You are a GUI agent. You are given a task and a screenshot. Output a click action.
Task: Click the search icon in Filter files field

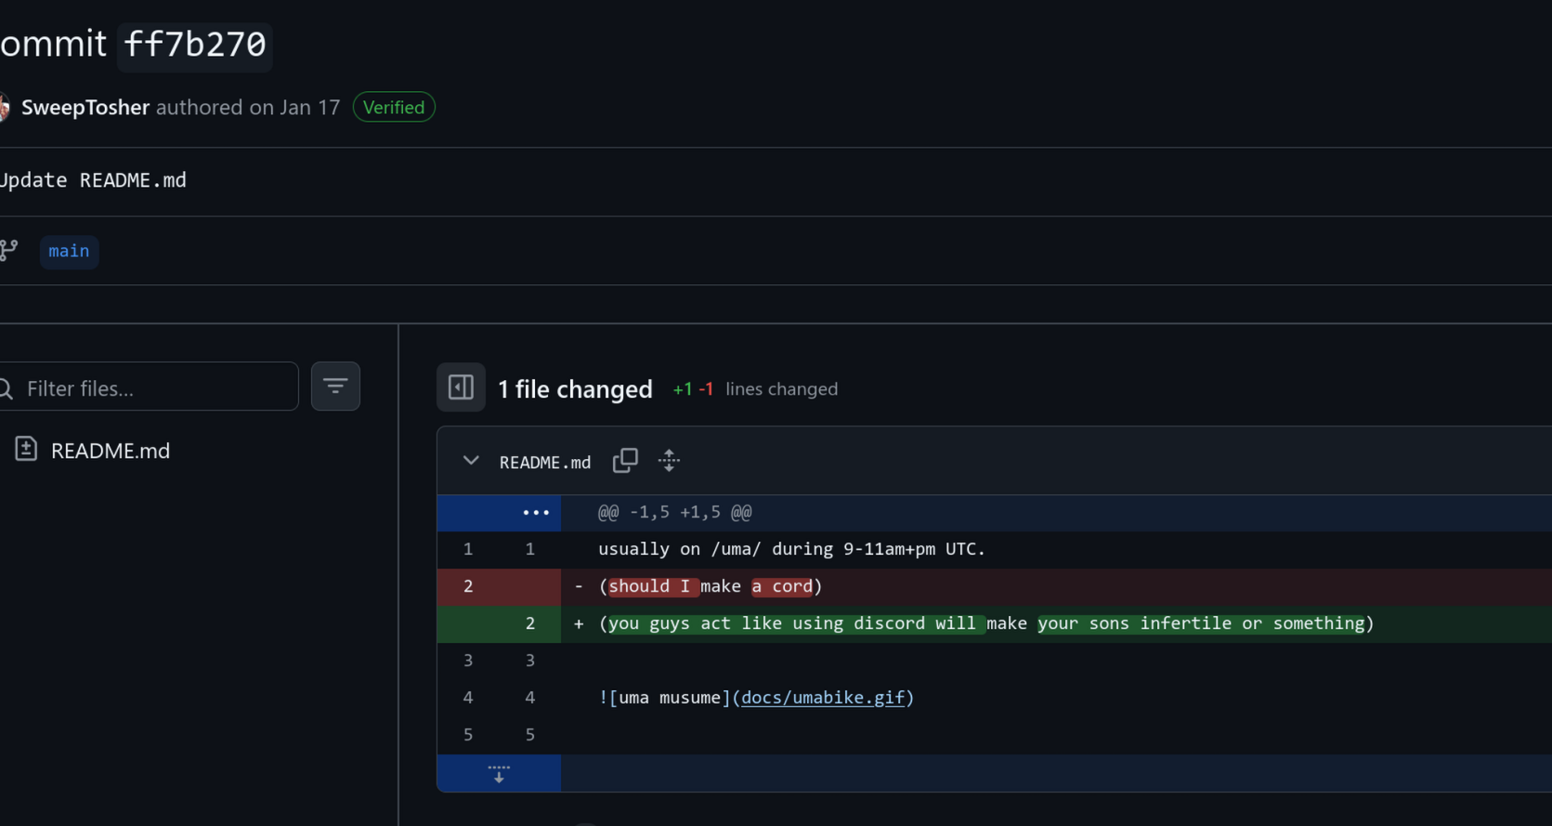click(6, 388)
